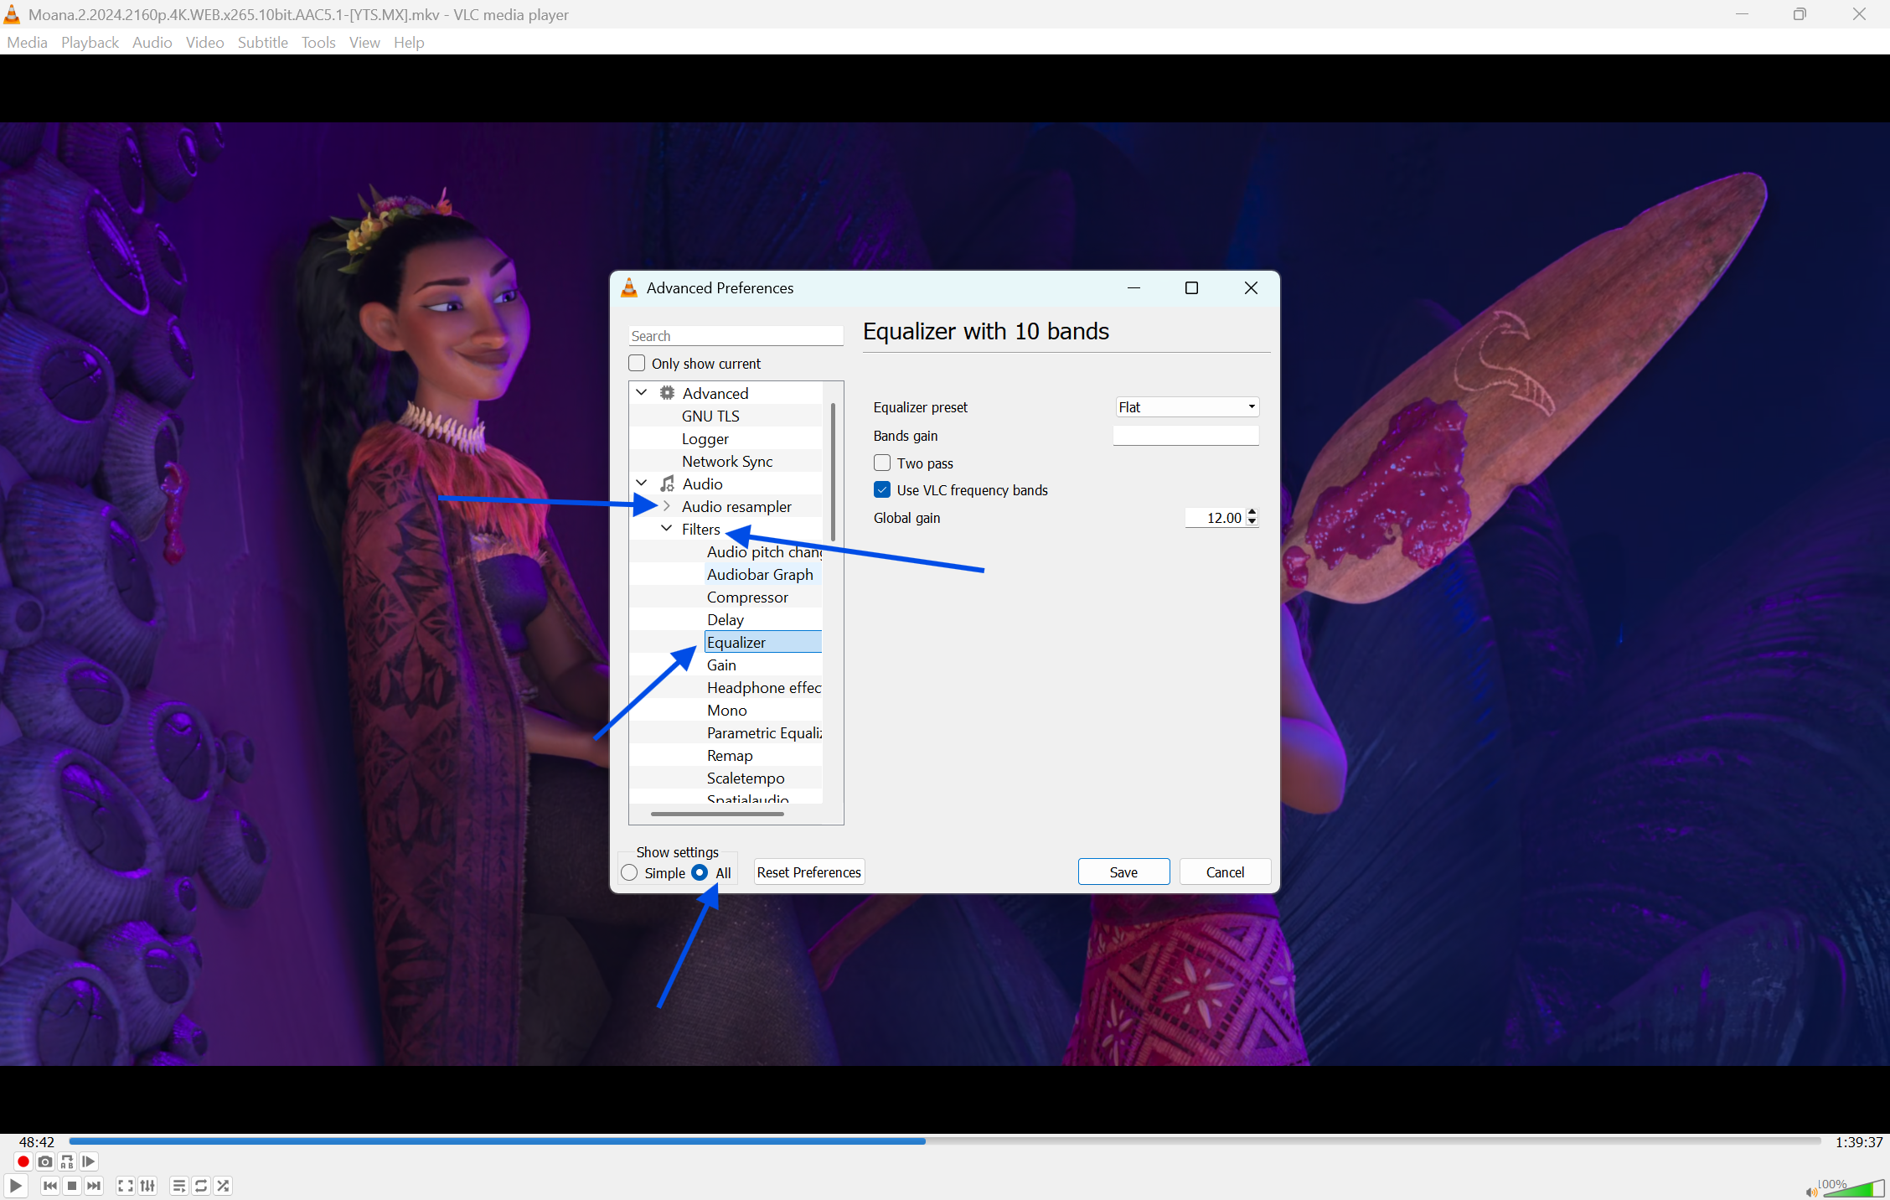
Task: Open the Equalizer preset dropdown
Action: click(x=1186, y=407)
